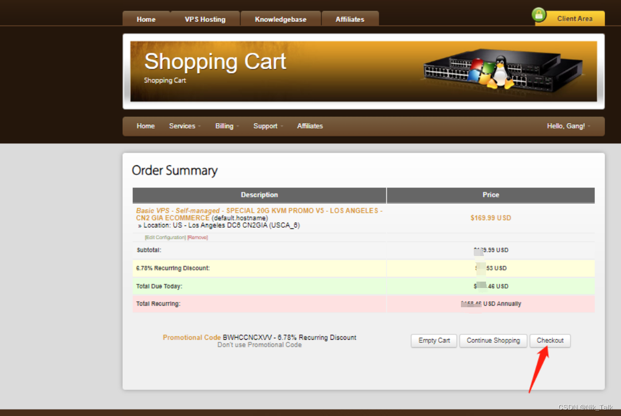Click Home in the brown menu bar

point(145,126)
